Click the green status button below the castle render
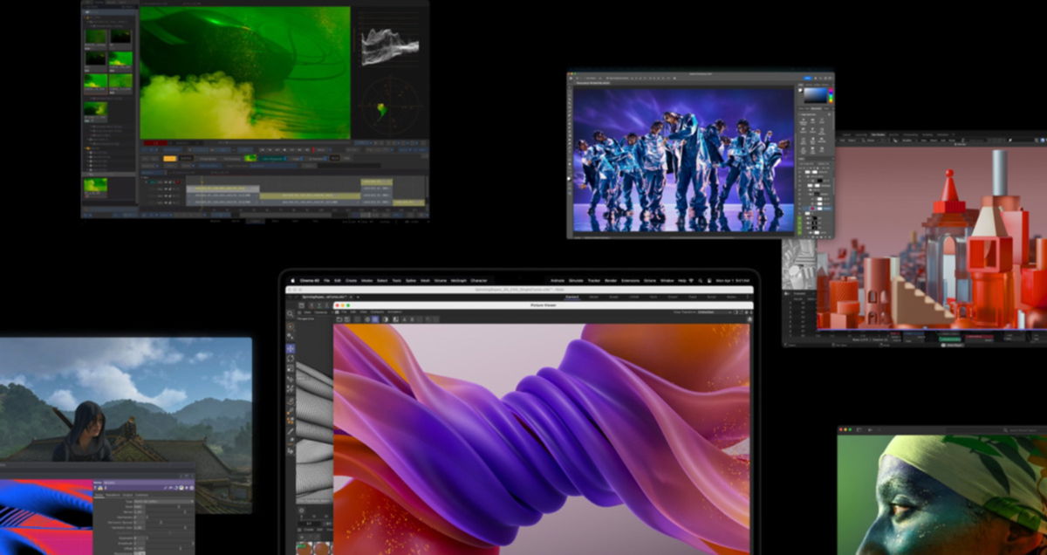This screenshot has width=1047, height=555. pos(949,339)
